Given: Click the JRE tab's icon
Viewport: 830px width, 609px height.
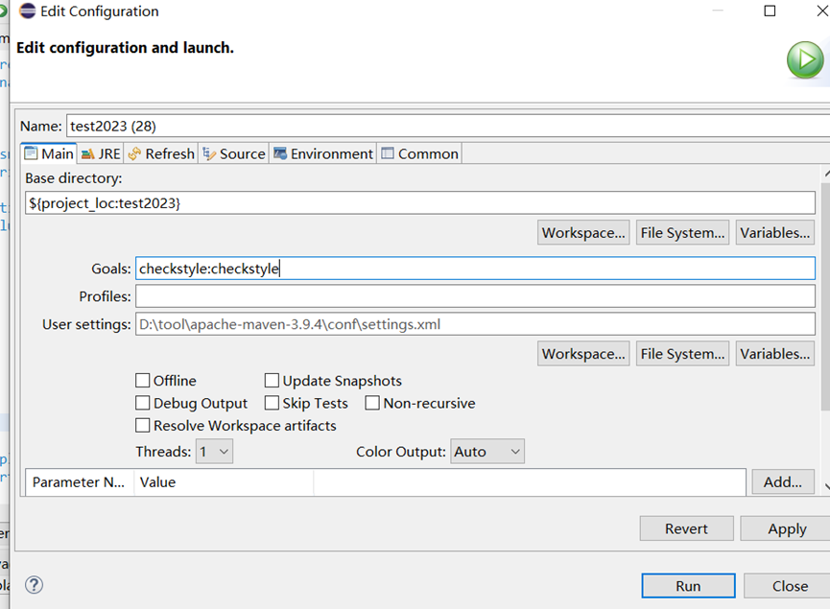Looking at the screenshot, I should click(87, 152).
